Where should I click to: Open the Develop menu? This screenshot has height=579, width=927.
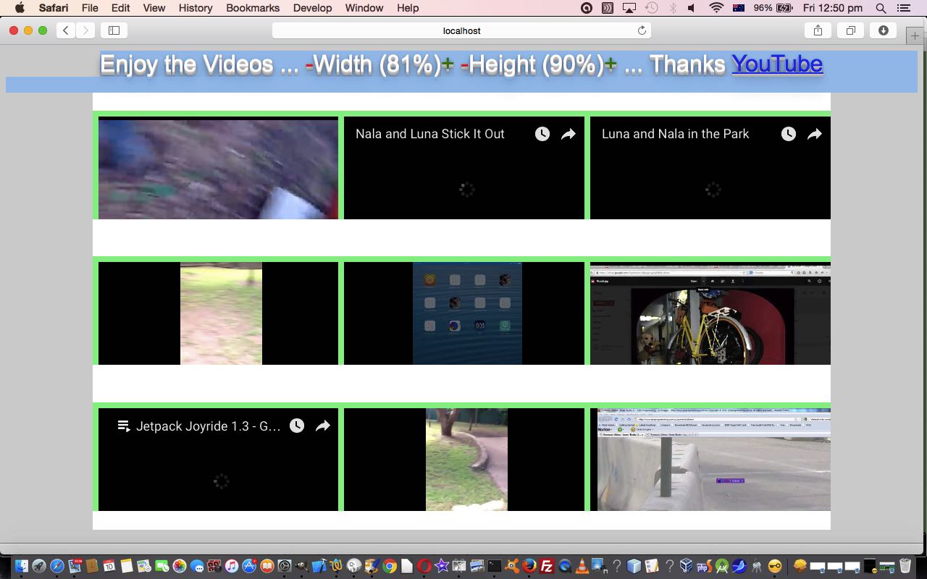[x=312, y=8]
